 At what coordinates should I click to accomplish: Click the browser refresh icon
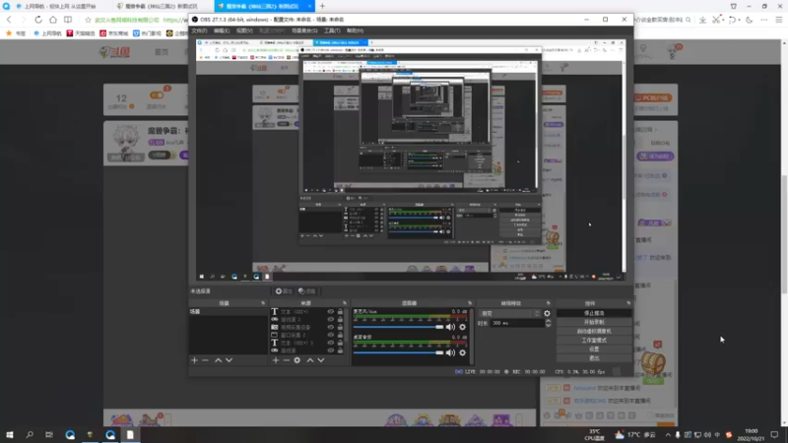pyautogui.click(x=38, y=20)
